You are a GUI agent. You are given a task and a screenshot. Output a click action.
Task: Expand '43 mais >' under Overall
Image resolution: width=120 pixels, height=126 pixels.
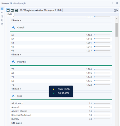(16, 54)
